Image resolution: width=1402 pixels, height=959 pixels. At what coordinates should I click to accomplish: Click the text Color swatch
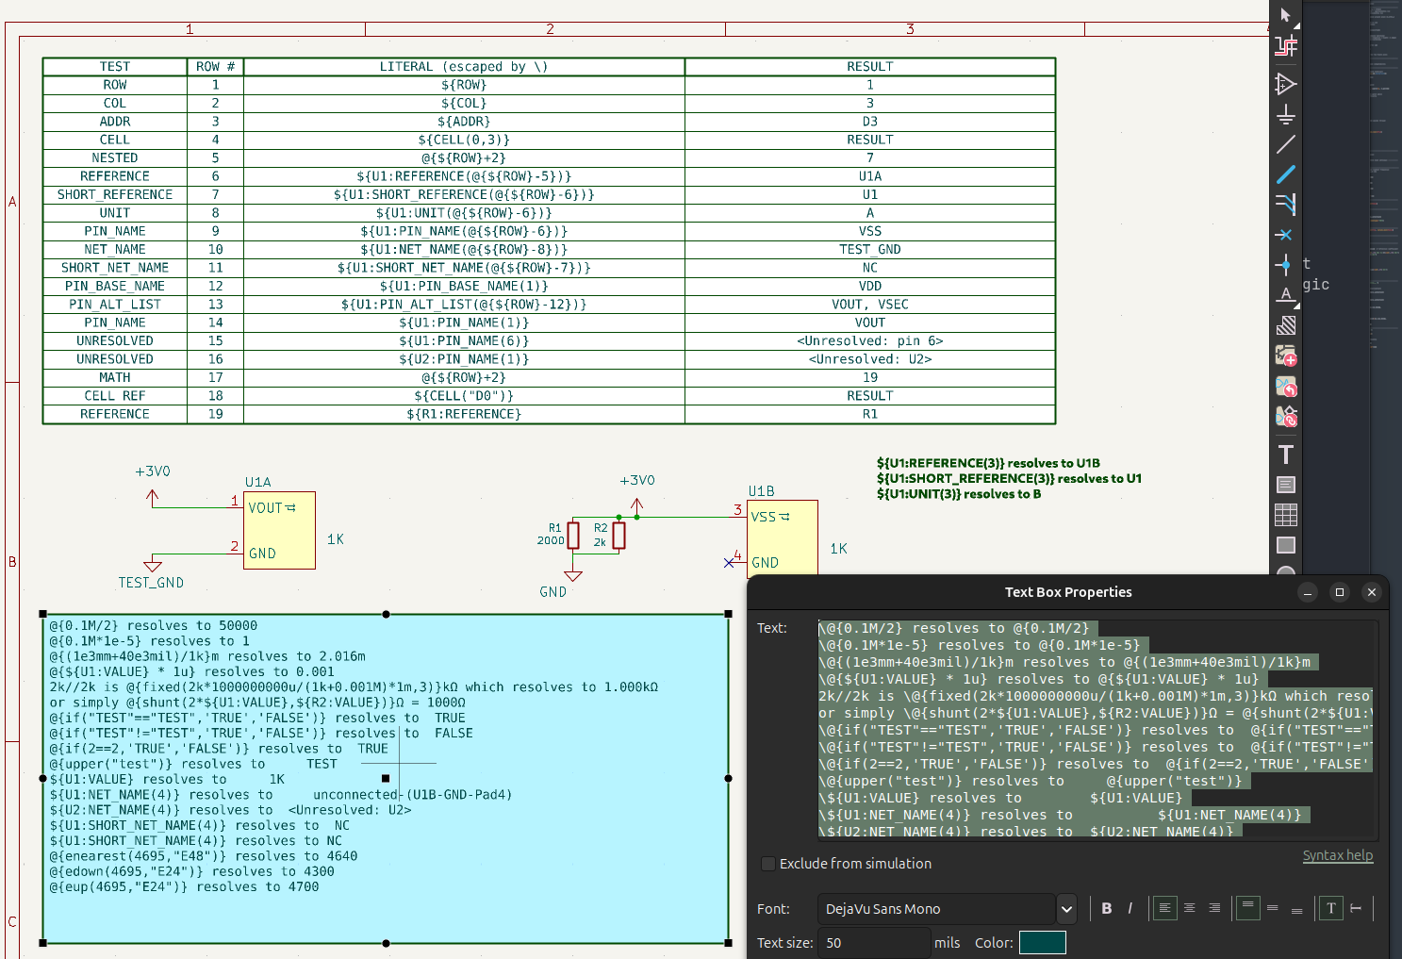[x=1042, y=943]
